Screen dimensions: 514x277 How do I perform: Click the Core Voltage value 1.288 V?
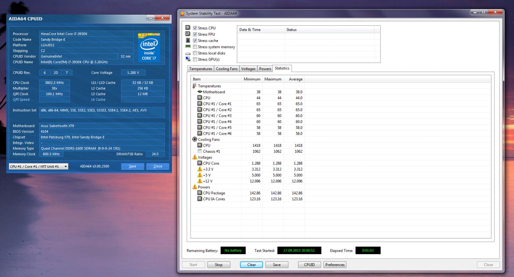(x=133, y=73)
